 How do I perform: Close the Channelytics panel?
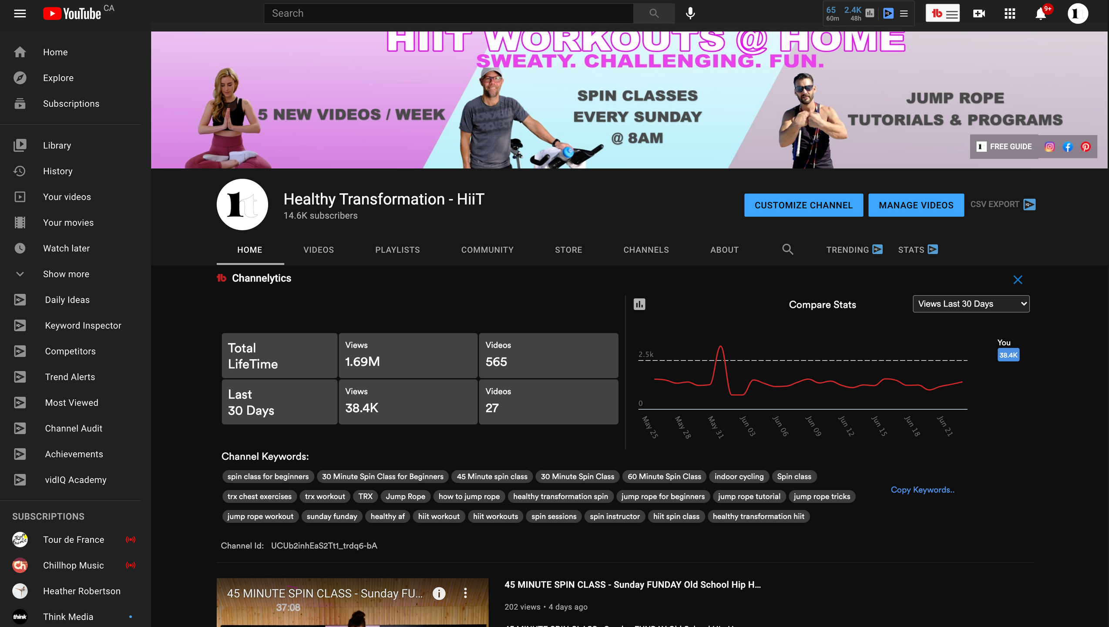click(x=1018, y=280)
